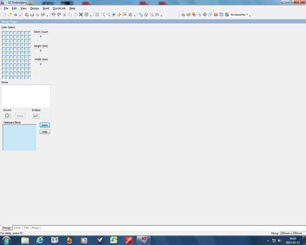Open the QuickLink menu
Image resolution: width=306 pixels, height=245 pixels.
tap(59, 9)
